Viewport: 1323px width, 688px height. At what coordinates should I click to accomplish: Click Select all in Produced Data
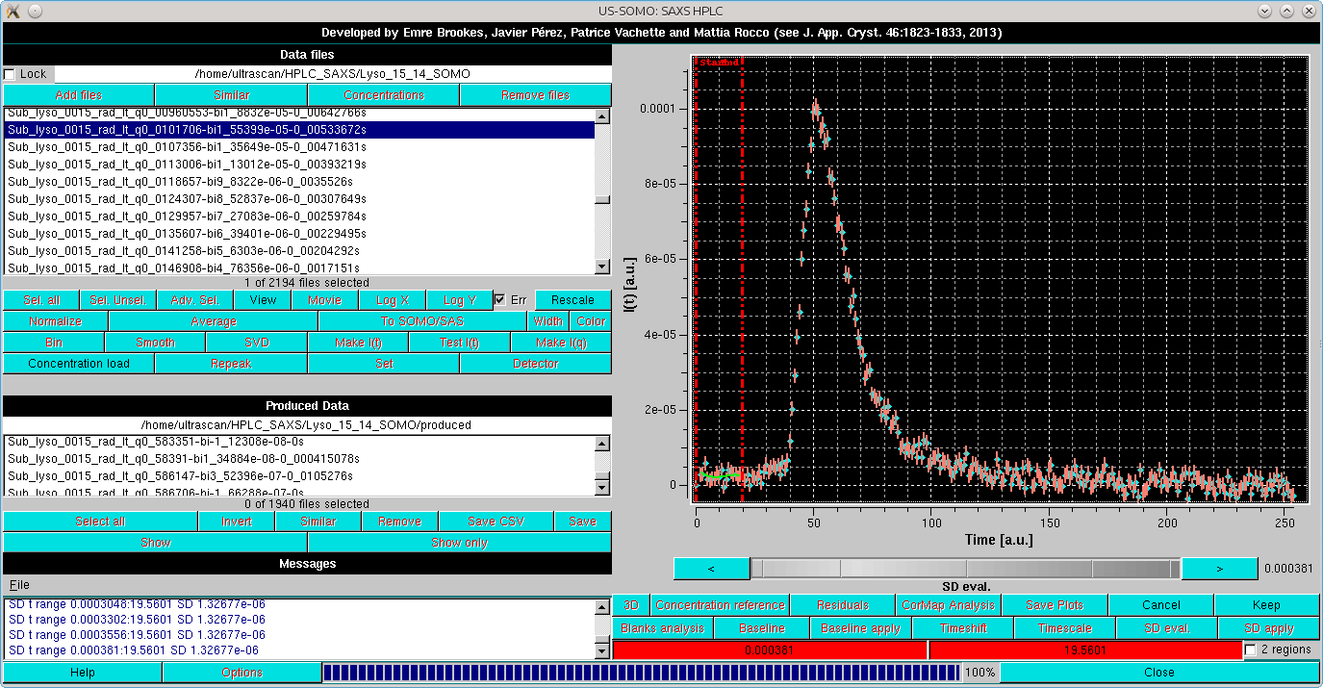(100, 522)
